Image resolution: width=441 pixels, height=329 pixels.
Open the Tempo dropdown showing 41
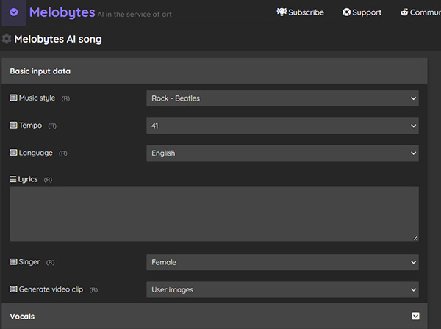pos(282,126)
